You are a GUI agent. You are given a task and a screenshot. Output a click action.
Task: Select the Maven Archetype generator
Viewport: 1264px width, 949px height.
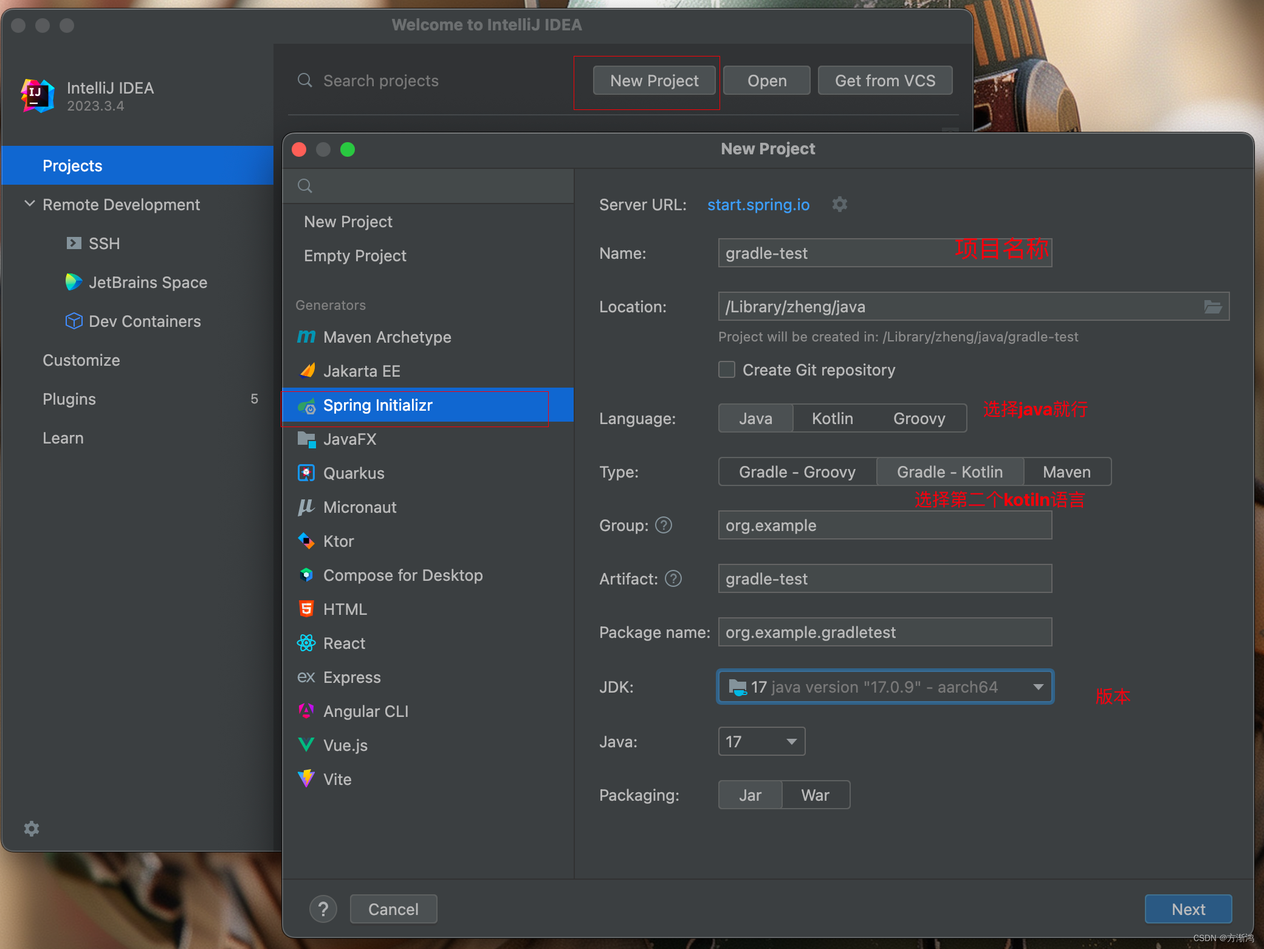387,337
